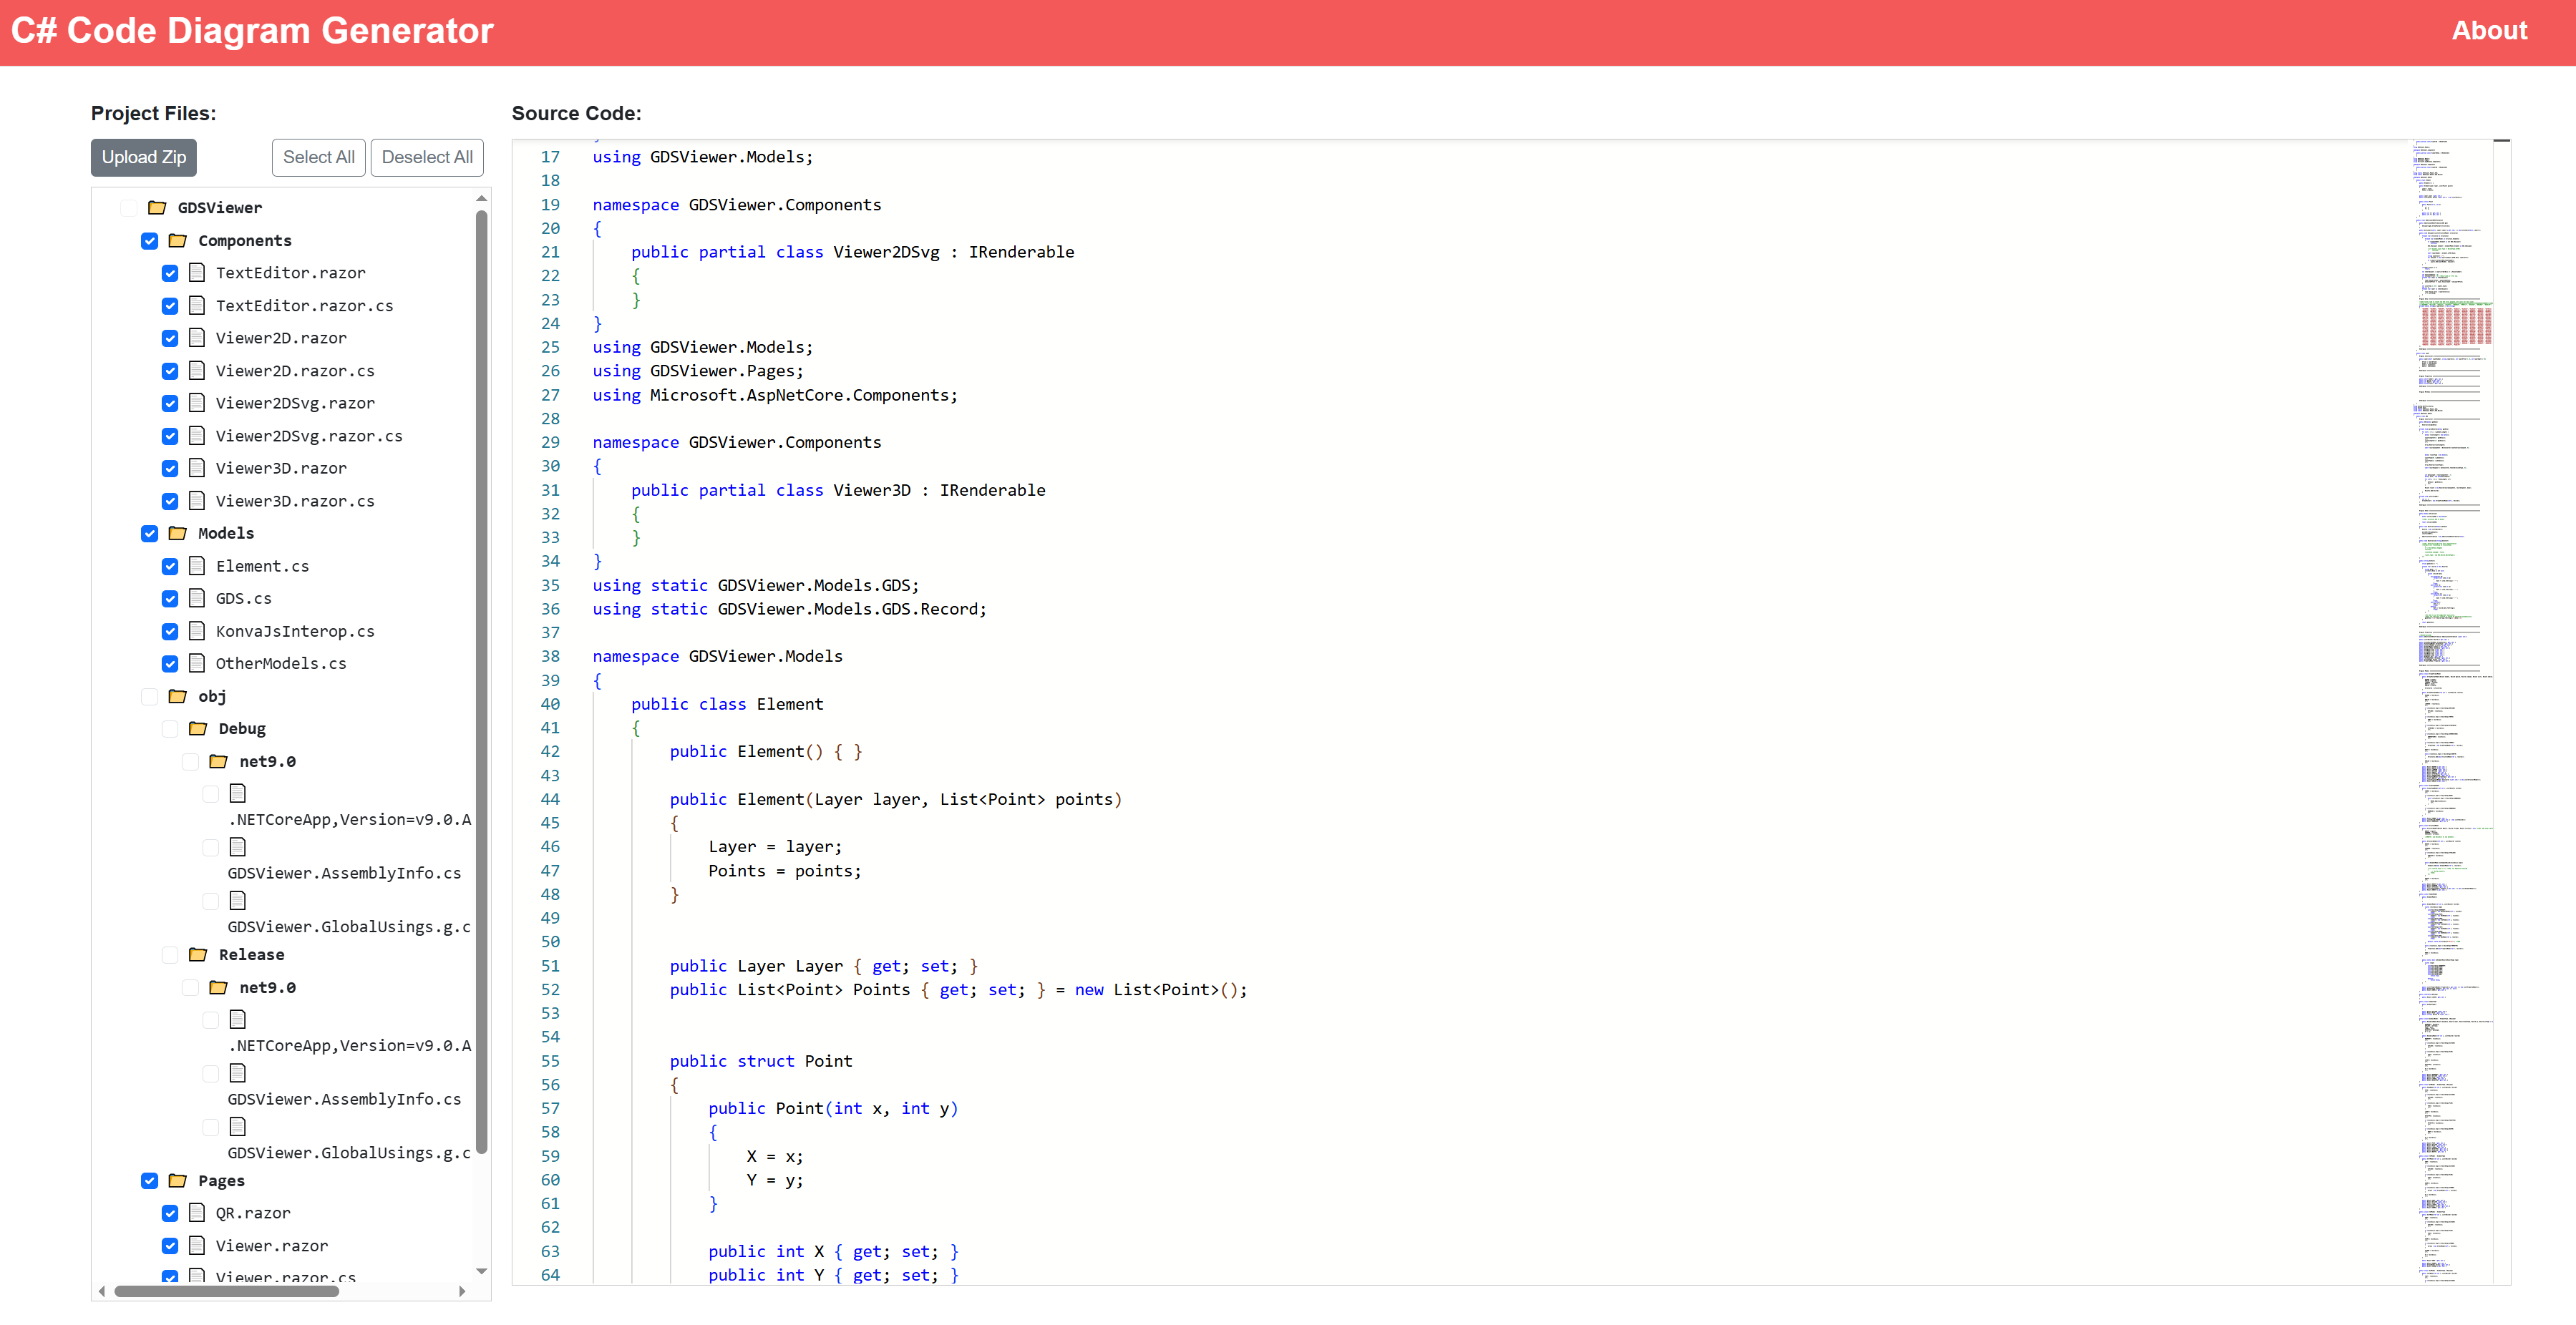The width and height of the screenshot is (2576, 1325).
Task: Click file icon above Debug GDSViewer.AssemblyInfo.cs
Action: pos(238,847)
